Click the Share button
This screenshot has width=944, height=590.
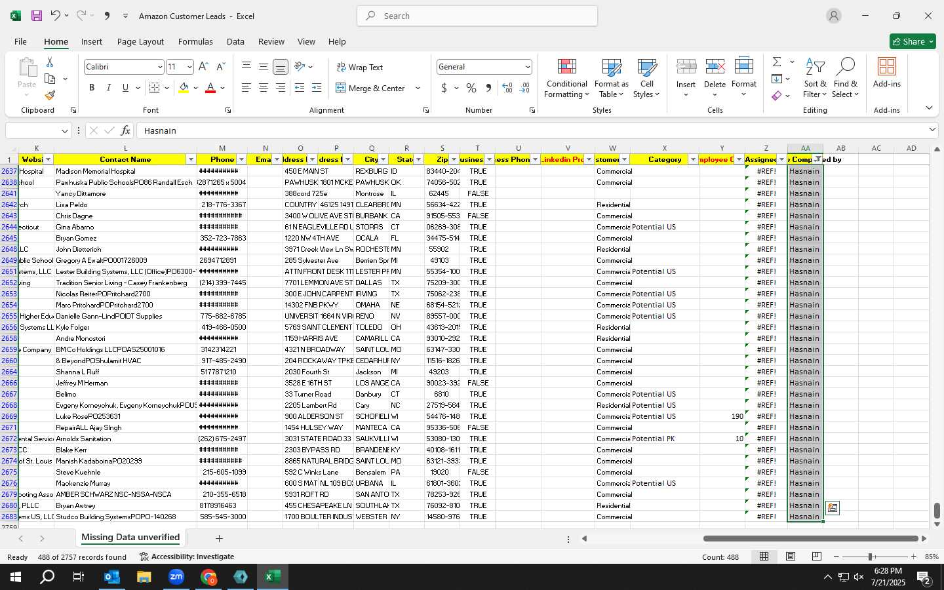tap(913, 41)
